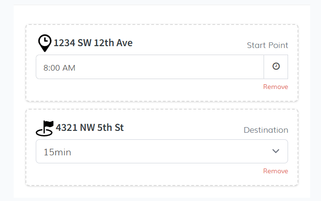The height and width of the screenshot is (201, 321).
Task: Remove the 4321 NW 5th St stop
Action: [275, 171]
